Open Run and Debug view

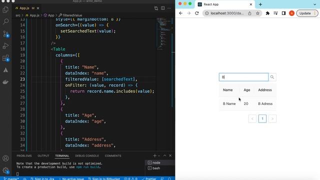click(5, 45)
